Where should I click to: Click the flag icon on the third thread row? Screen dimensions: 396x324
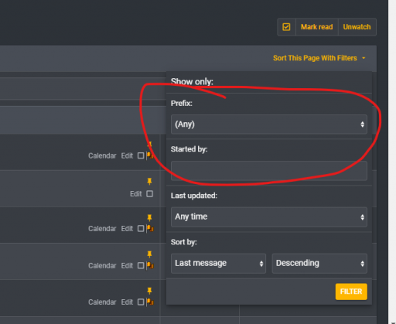(150, 228)
